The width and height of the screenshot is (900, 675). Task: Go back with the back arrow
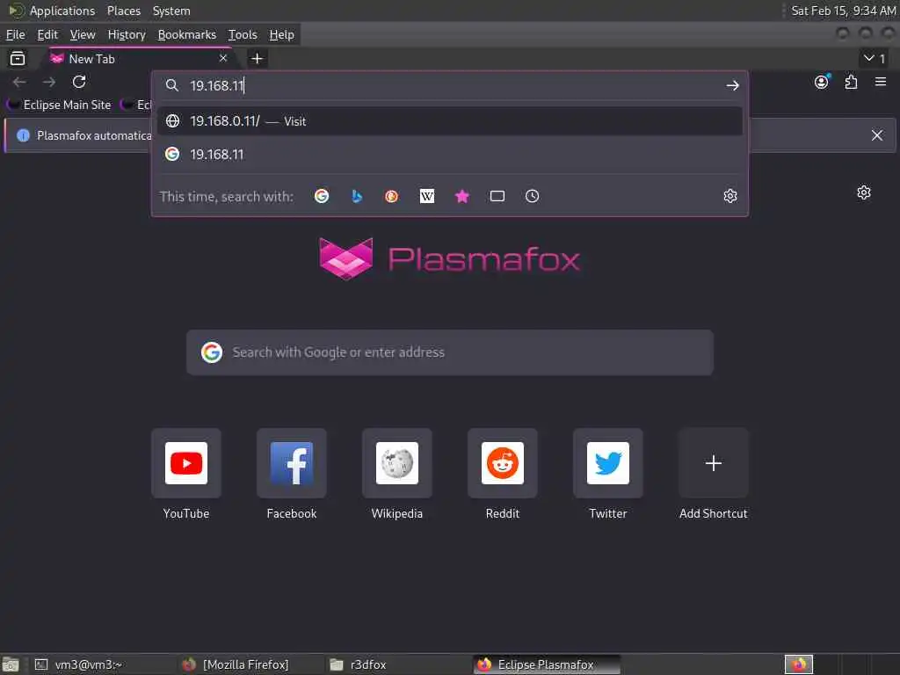pos(19,82)
